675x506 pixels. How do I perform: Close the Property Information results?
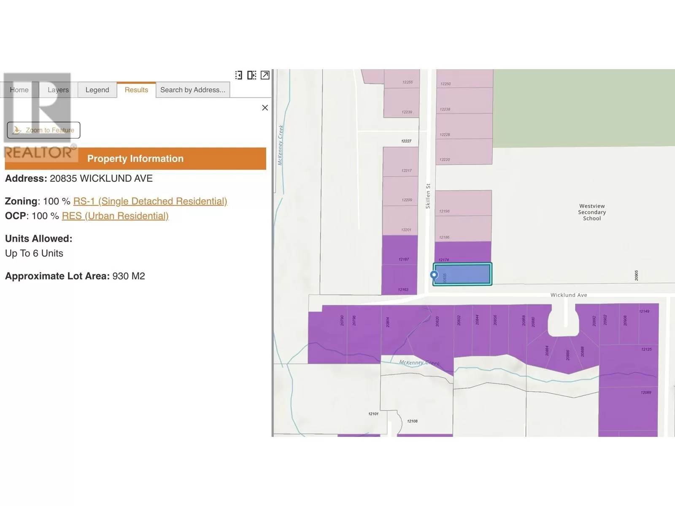(265, 108)
